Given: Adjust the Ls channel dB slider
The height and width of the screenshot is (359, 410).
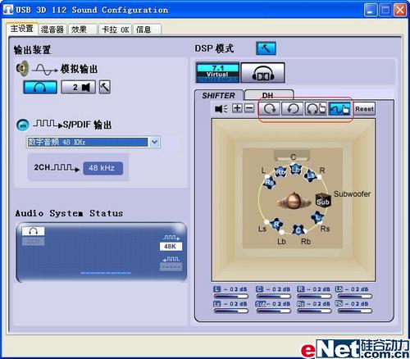Looking at the screenshot, I should pyautogui.click(x=231, y=311).
